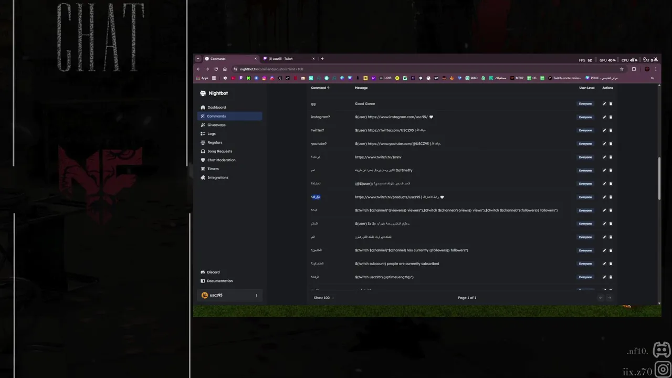Reload the Nightbot page
The height and width of the screenshot is (378, 672).
[216, 69]
